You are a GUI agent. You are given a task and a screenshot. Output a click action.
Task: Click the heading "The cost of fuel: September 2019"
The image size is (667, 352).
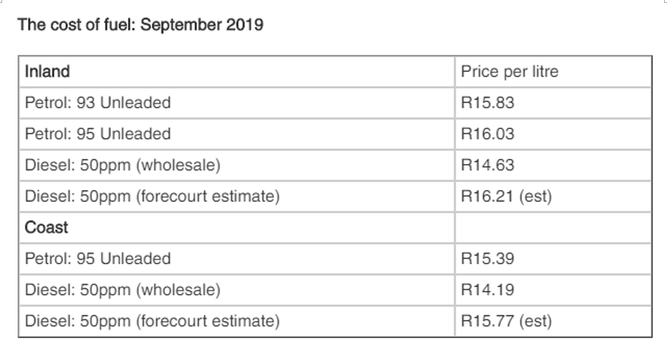pos(140,25)
